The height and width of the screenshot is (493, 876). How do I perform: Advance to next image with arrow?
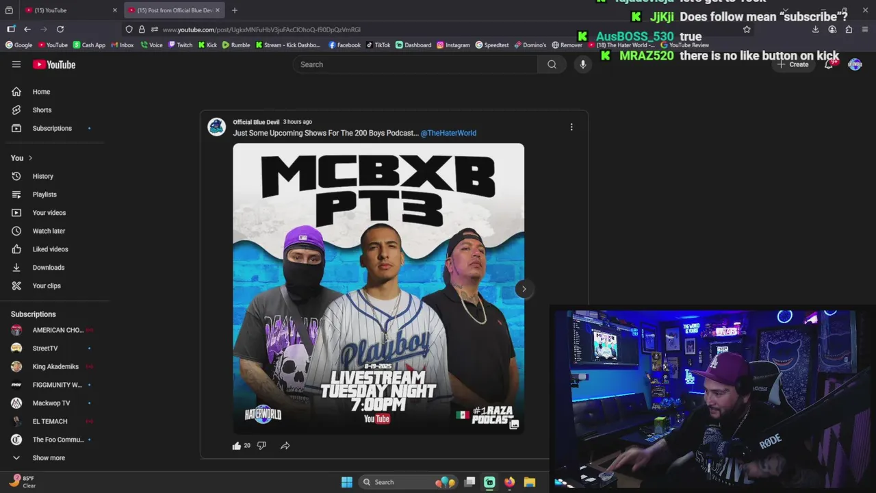pyautogui.click(x=524, y=289)
